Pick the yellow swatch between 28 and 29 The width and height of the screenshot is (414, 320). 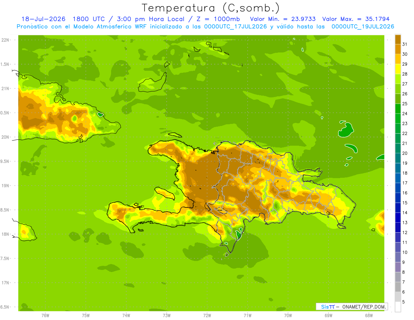tap(398, 69)
